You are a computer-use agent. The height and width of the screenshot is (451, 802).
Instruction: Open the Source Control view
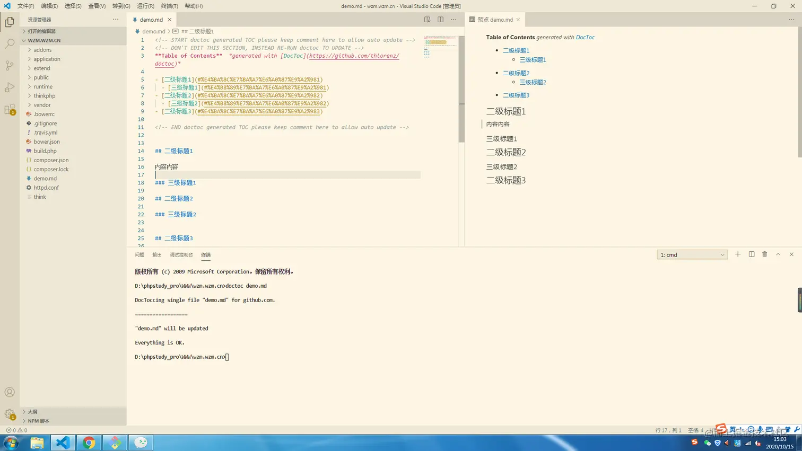point(10,66)
